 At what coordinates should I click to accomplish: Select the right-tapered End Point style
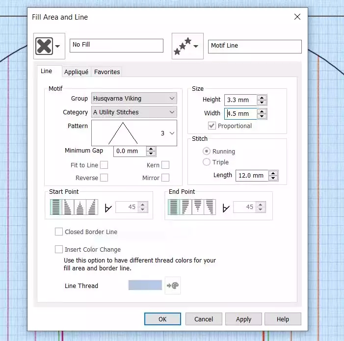tap(210, 207)
